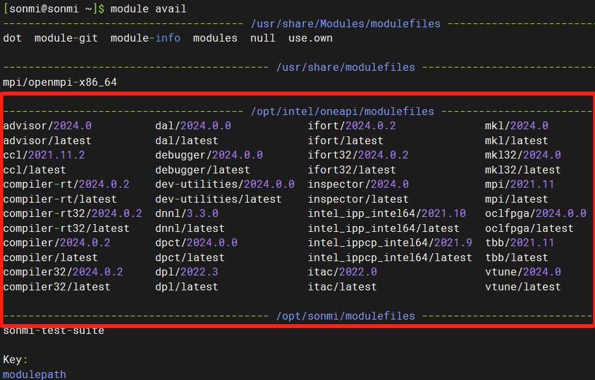Click ifort32/latest entry
This screenshot has height=380, width=595.
point(352,170)
